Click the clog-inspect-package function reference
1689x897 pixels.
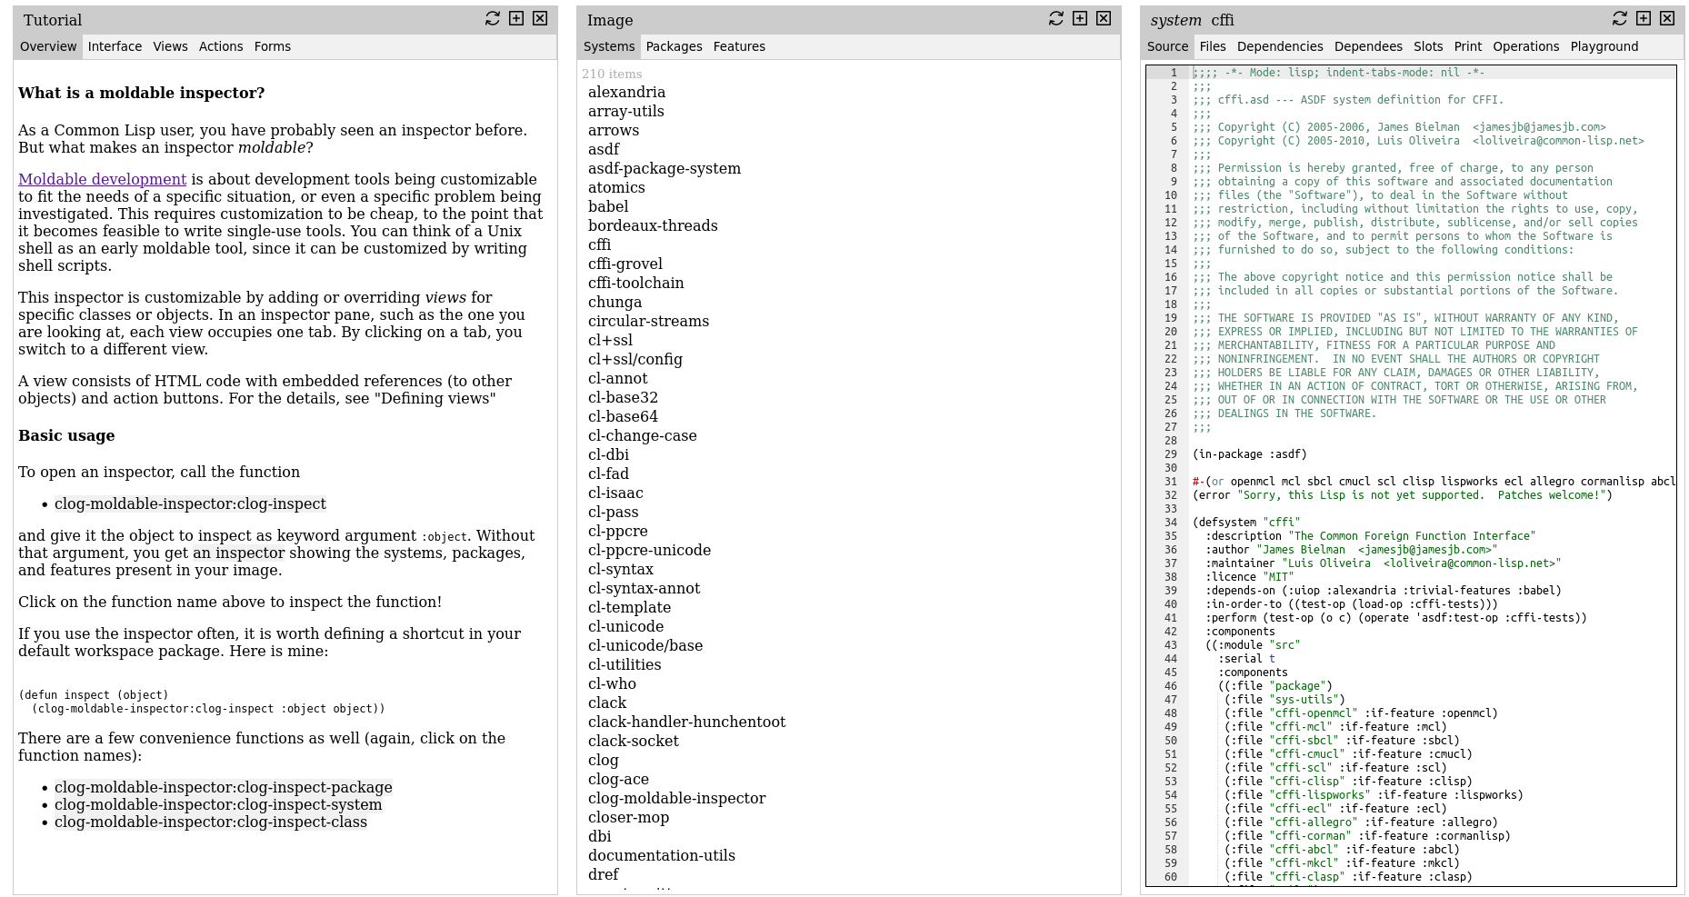pyautogui.click(x=223, y=788)
